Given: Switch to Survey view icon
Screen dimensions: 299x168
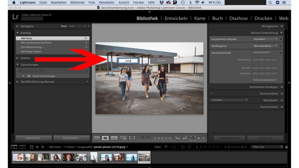Looking at the screenshot, I should (x=123, y=138).
